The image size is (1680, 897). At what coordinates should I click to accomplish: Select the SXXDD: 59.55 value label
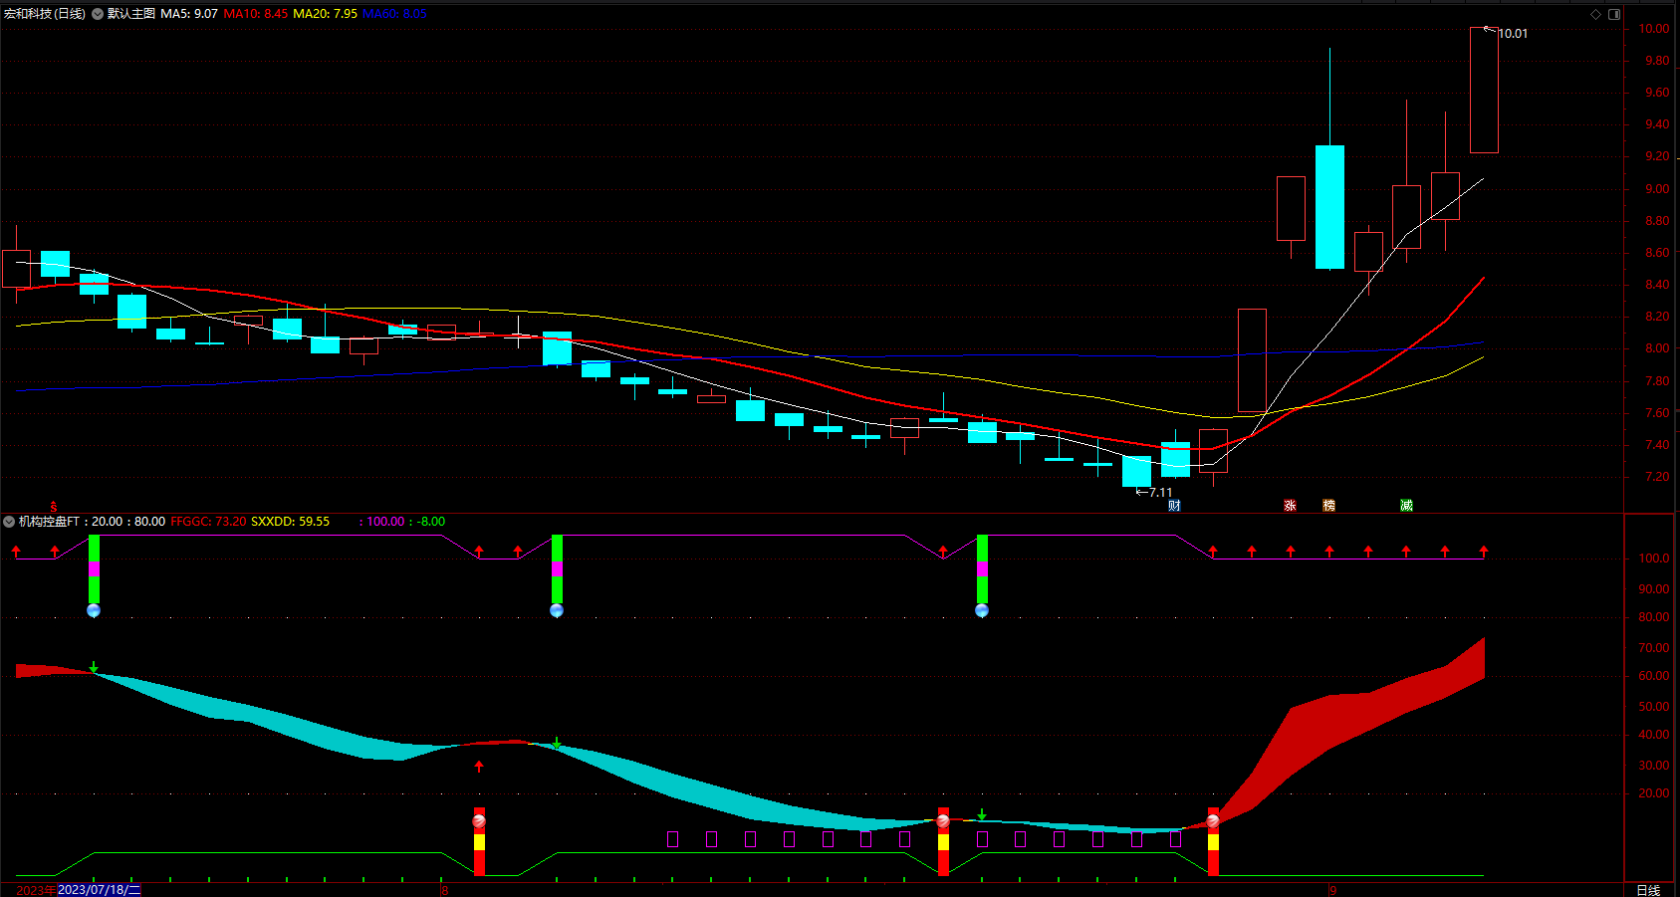290,522
